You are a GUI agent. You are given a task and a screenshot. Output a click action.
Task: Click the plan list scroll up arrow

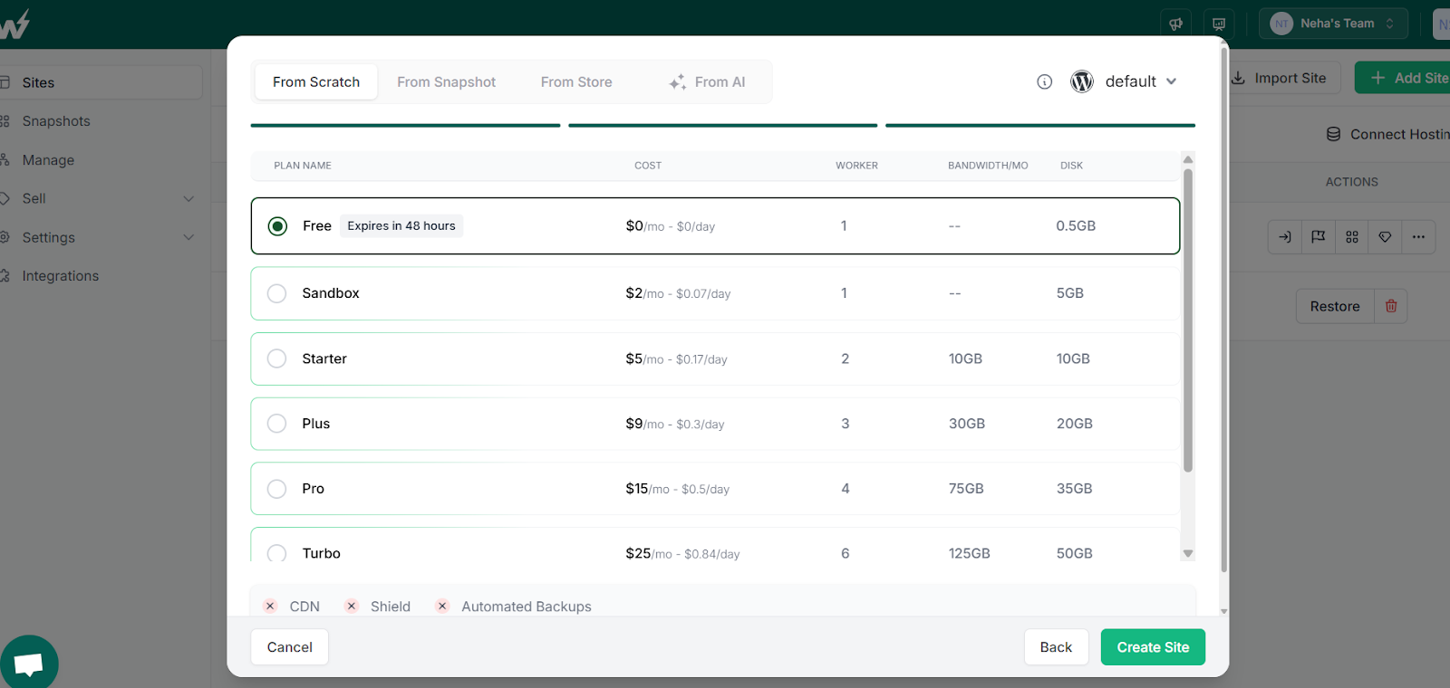click(1188, 159)
